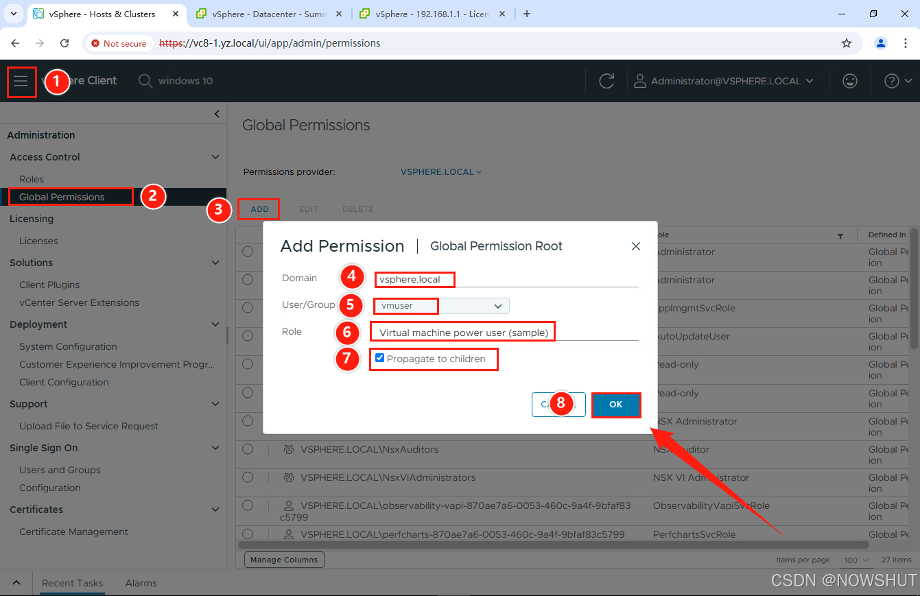Viewport: 920px width, 596px height.
Task: Click the user icon beside perfcharts entry
Action: click(289, 534)
